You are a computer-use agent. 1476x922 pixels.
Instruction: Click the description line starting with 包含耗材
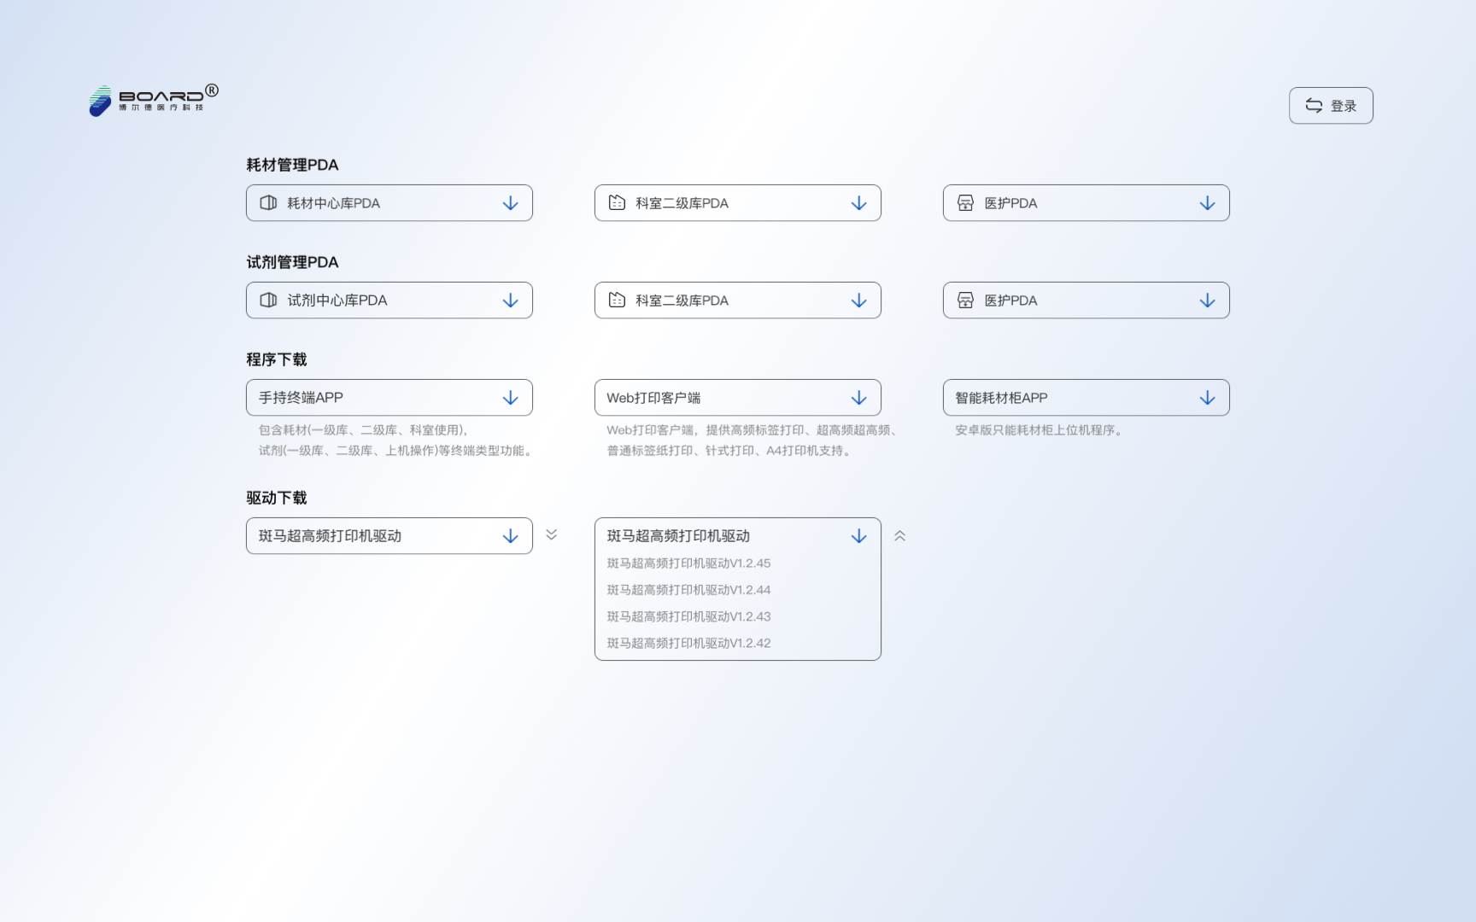[x=363, y=430]
